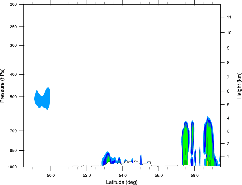Select the 500 pressure tick label

[13, 97]
